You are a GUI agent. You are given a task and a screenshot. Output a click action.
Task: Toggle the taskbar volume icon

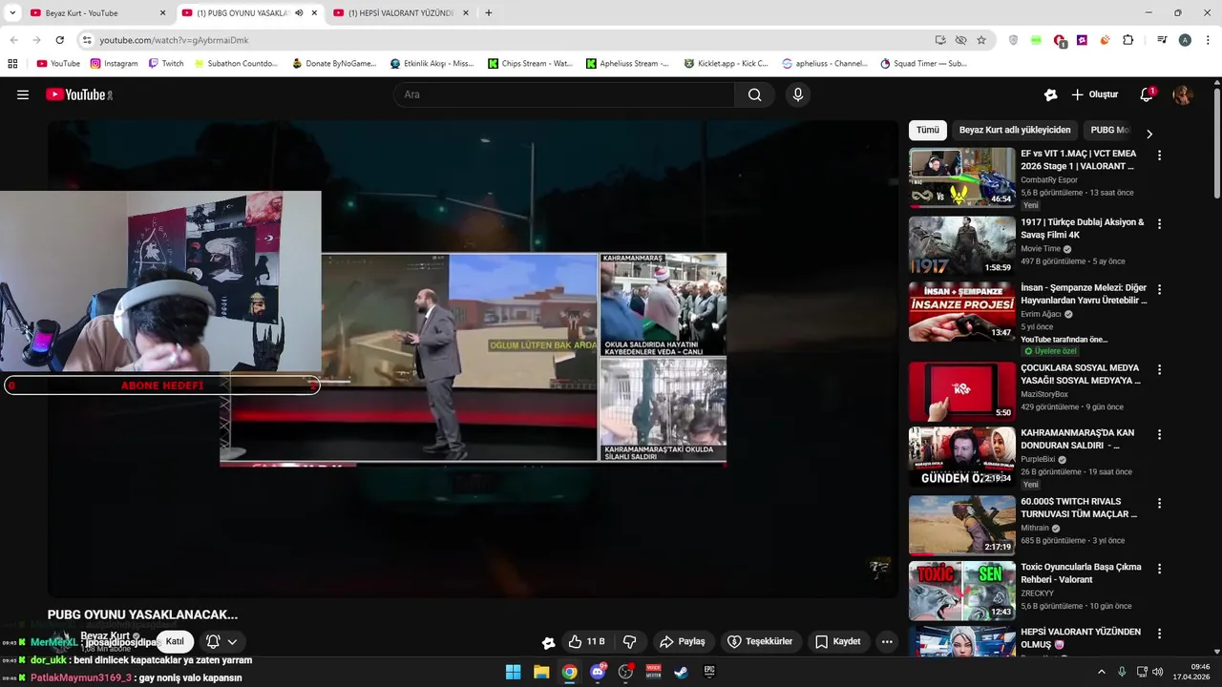1156,672
